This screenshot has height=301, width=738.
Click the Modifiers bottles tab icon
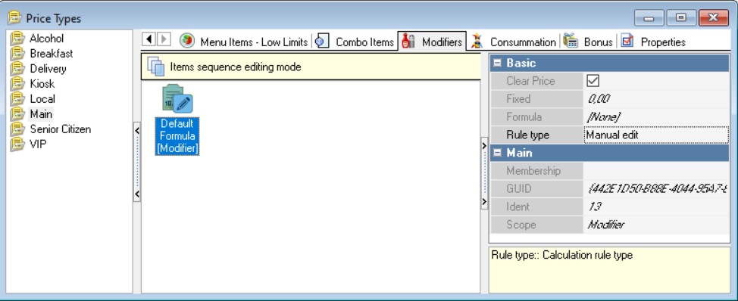tap(408, 40)
